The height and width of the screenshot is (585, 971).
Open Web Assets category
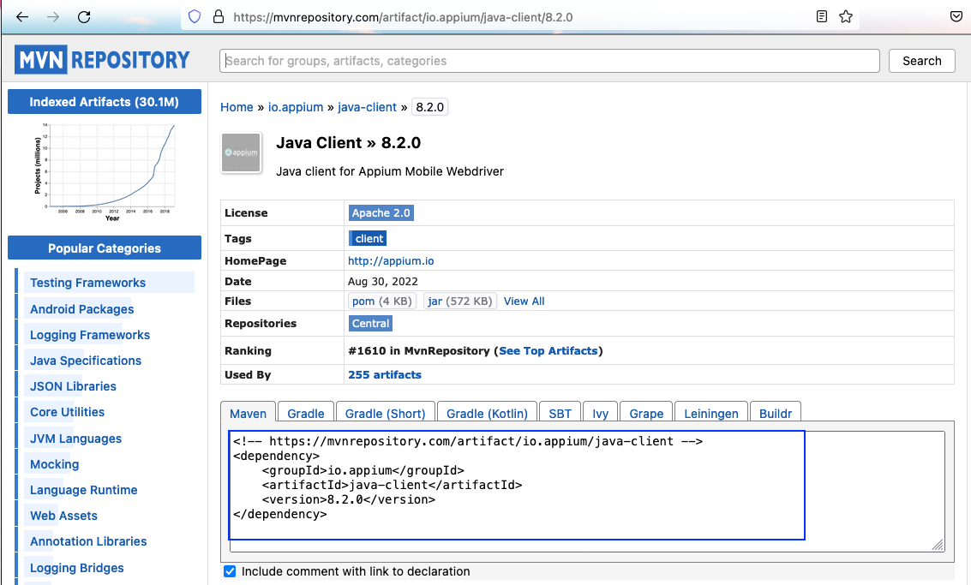click(63, 516)
